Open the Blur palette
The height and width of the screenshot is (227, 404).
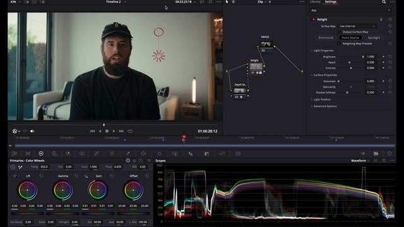(191, 153)
